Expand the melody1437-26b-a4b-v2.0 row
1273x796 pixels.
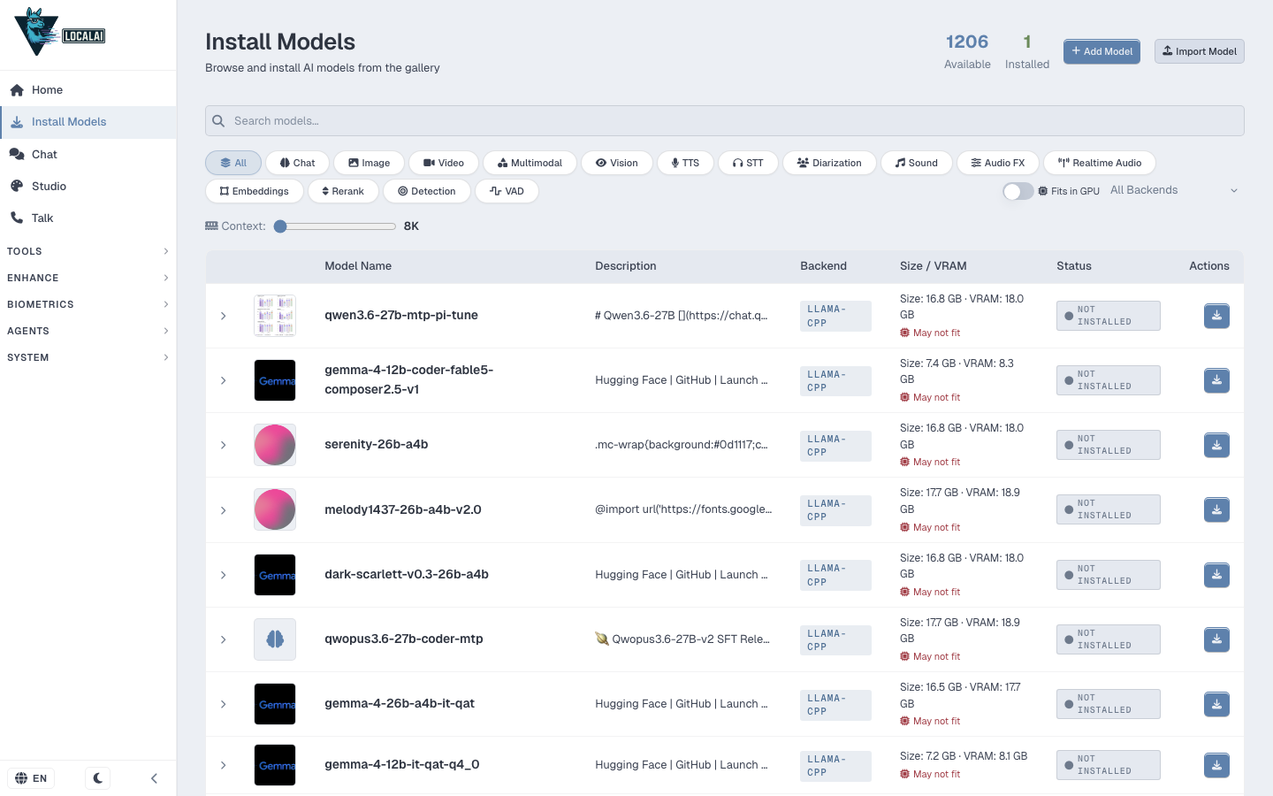coord(224,510)
